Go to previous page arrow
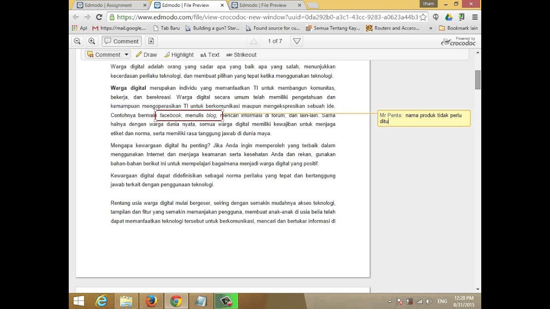 [x=254, y=41]
